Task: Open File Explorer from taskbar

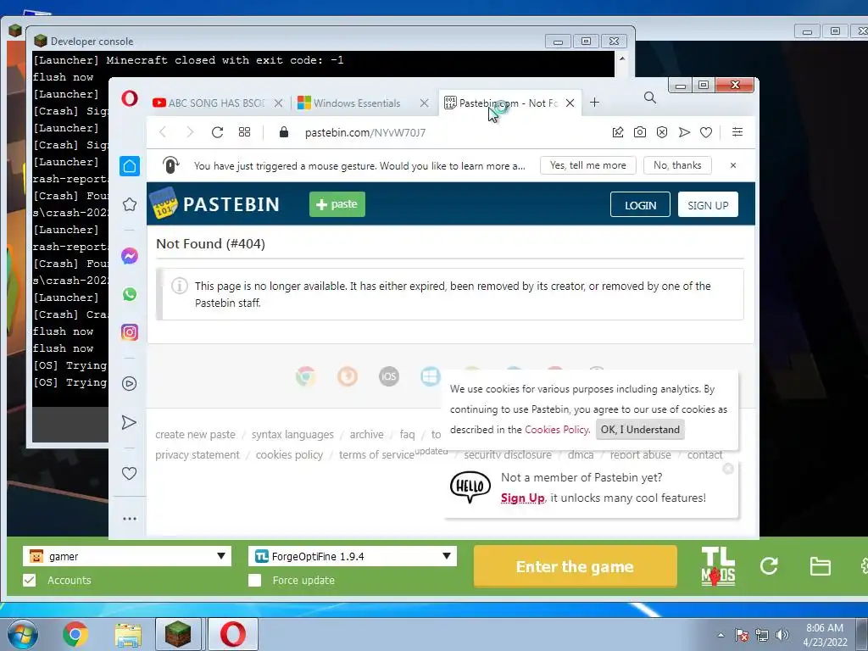Action: 128,635
